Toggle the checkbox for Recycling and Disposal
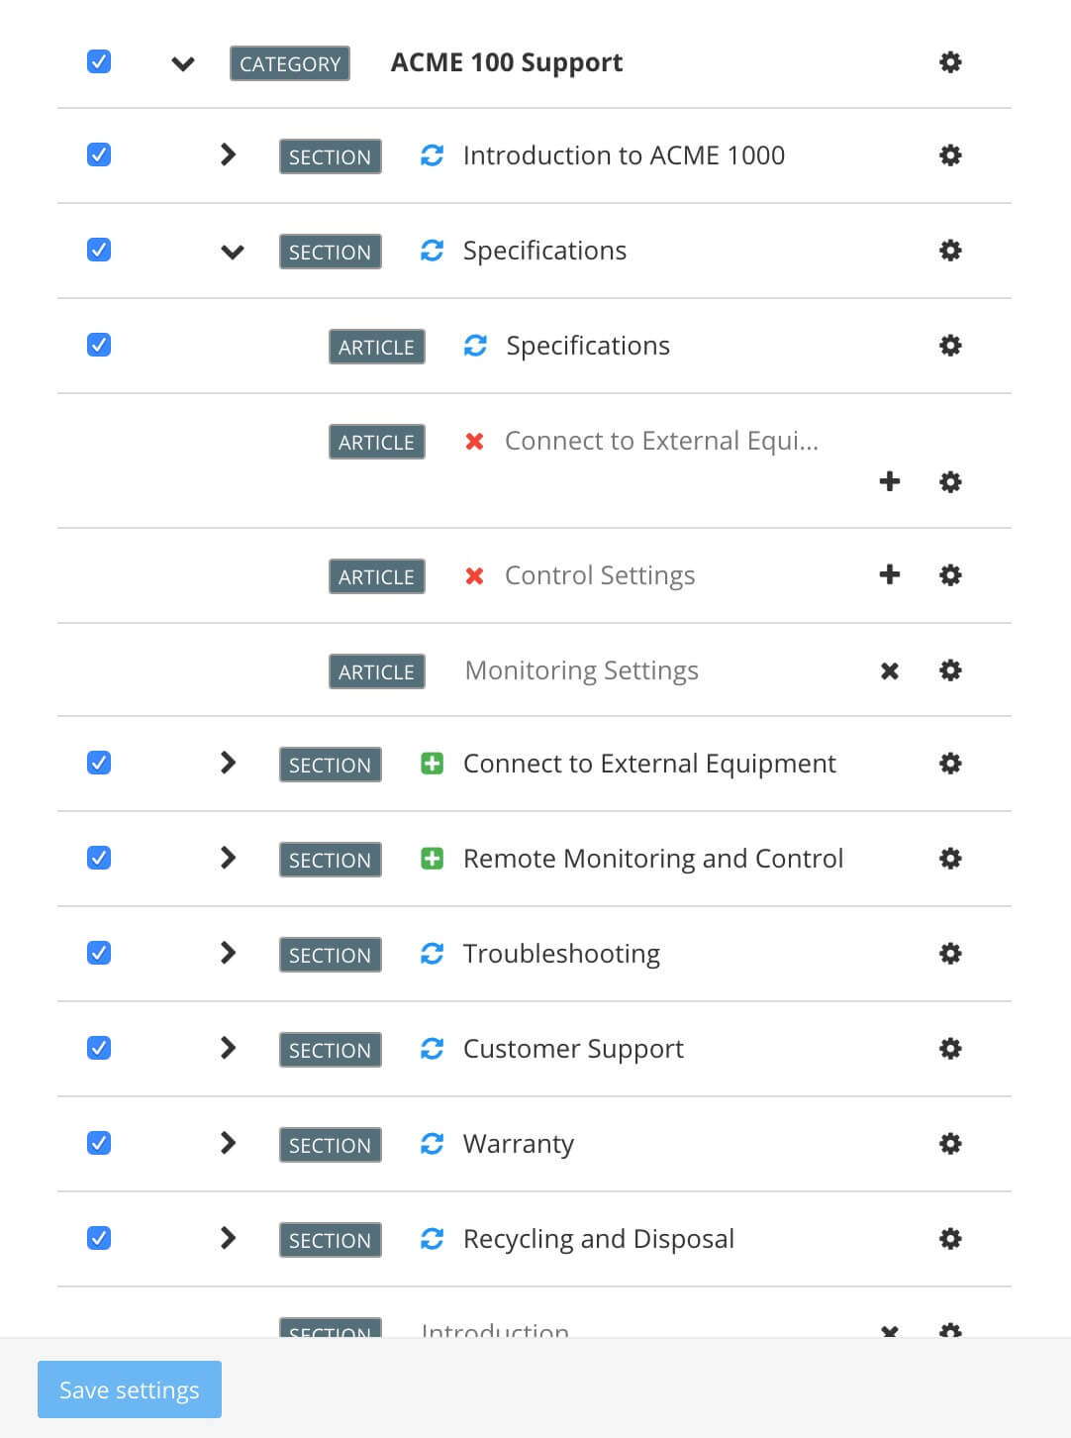This screenshot has height=1438, width=1071. [98, 1238]
